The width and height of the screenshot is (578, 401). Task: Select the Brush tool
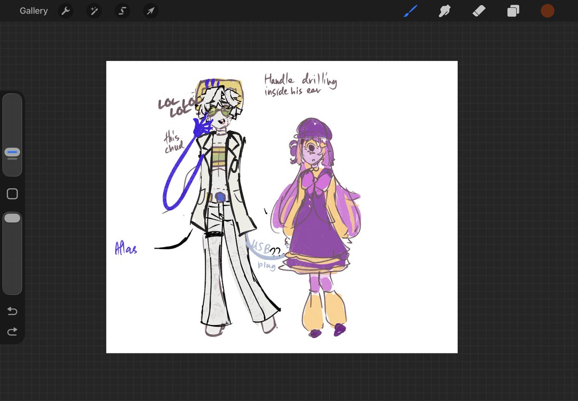point(411,11)
